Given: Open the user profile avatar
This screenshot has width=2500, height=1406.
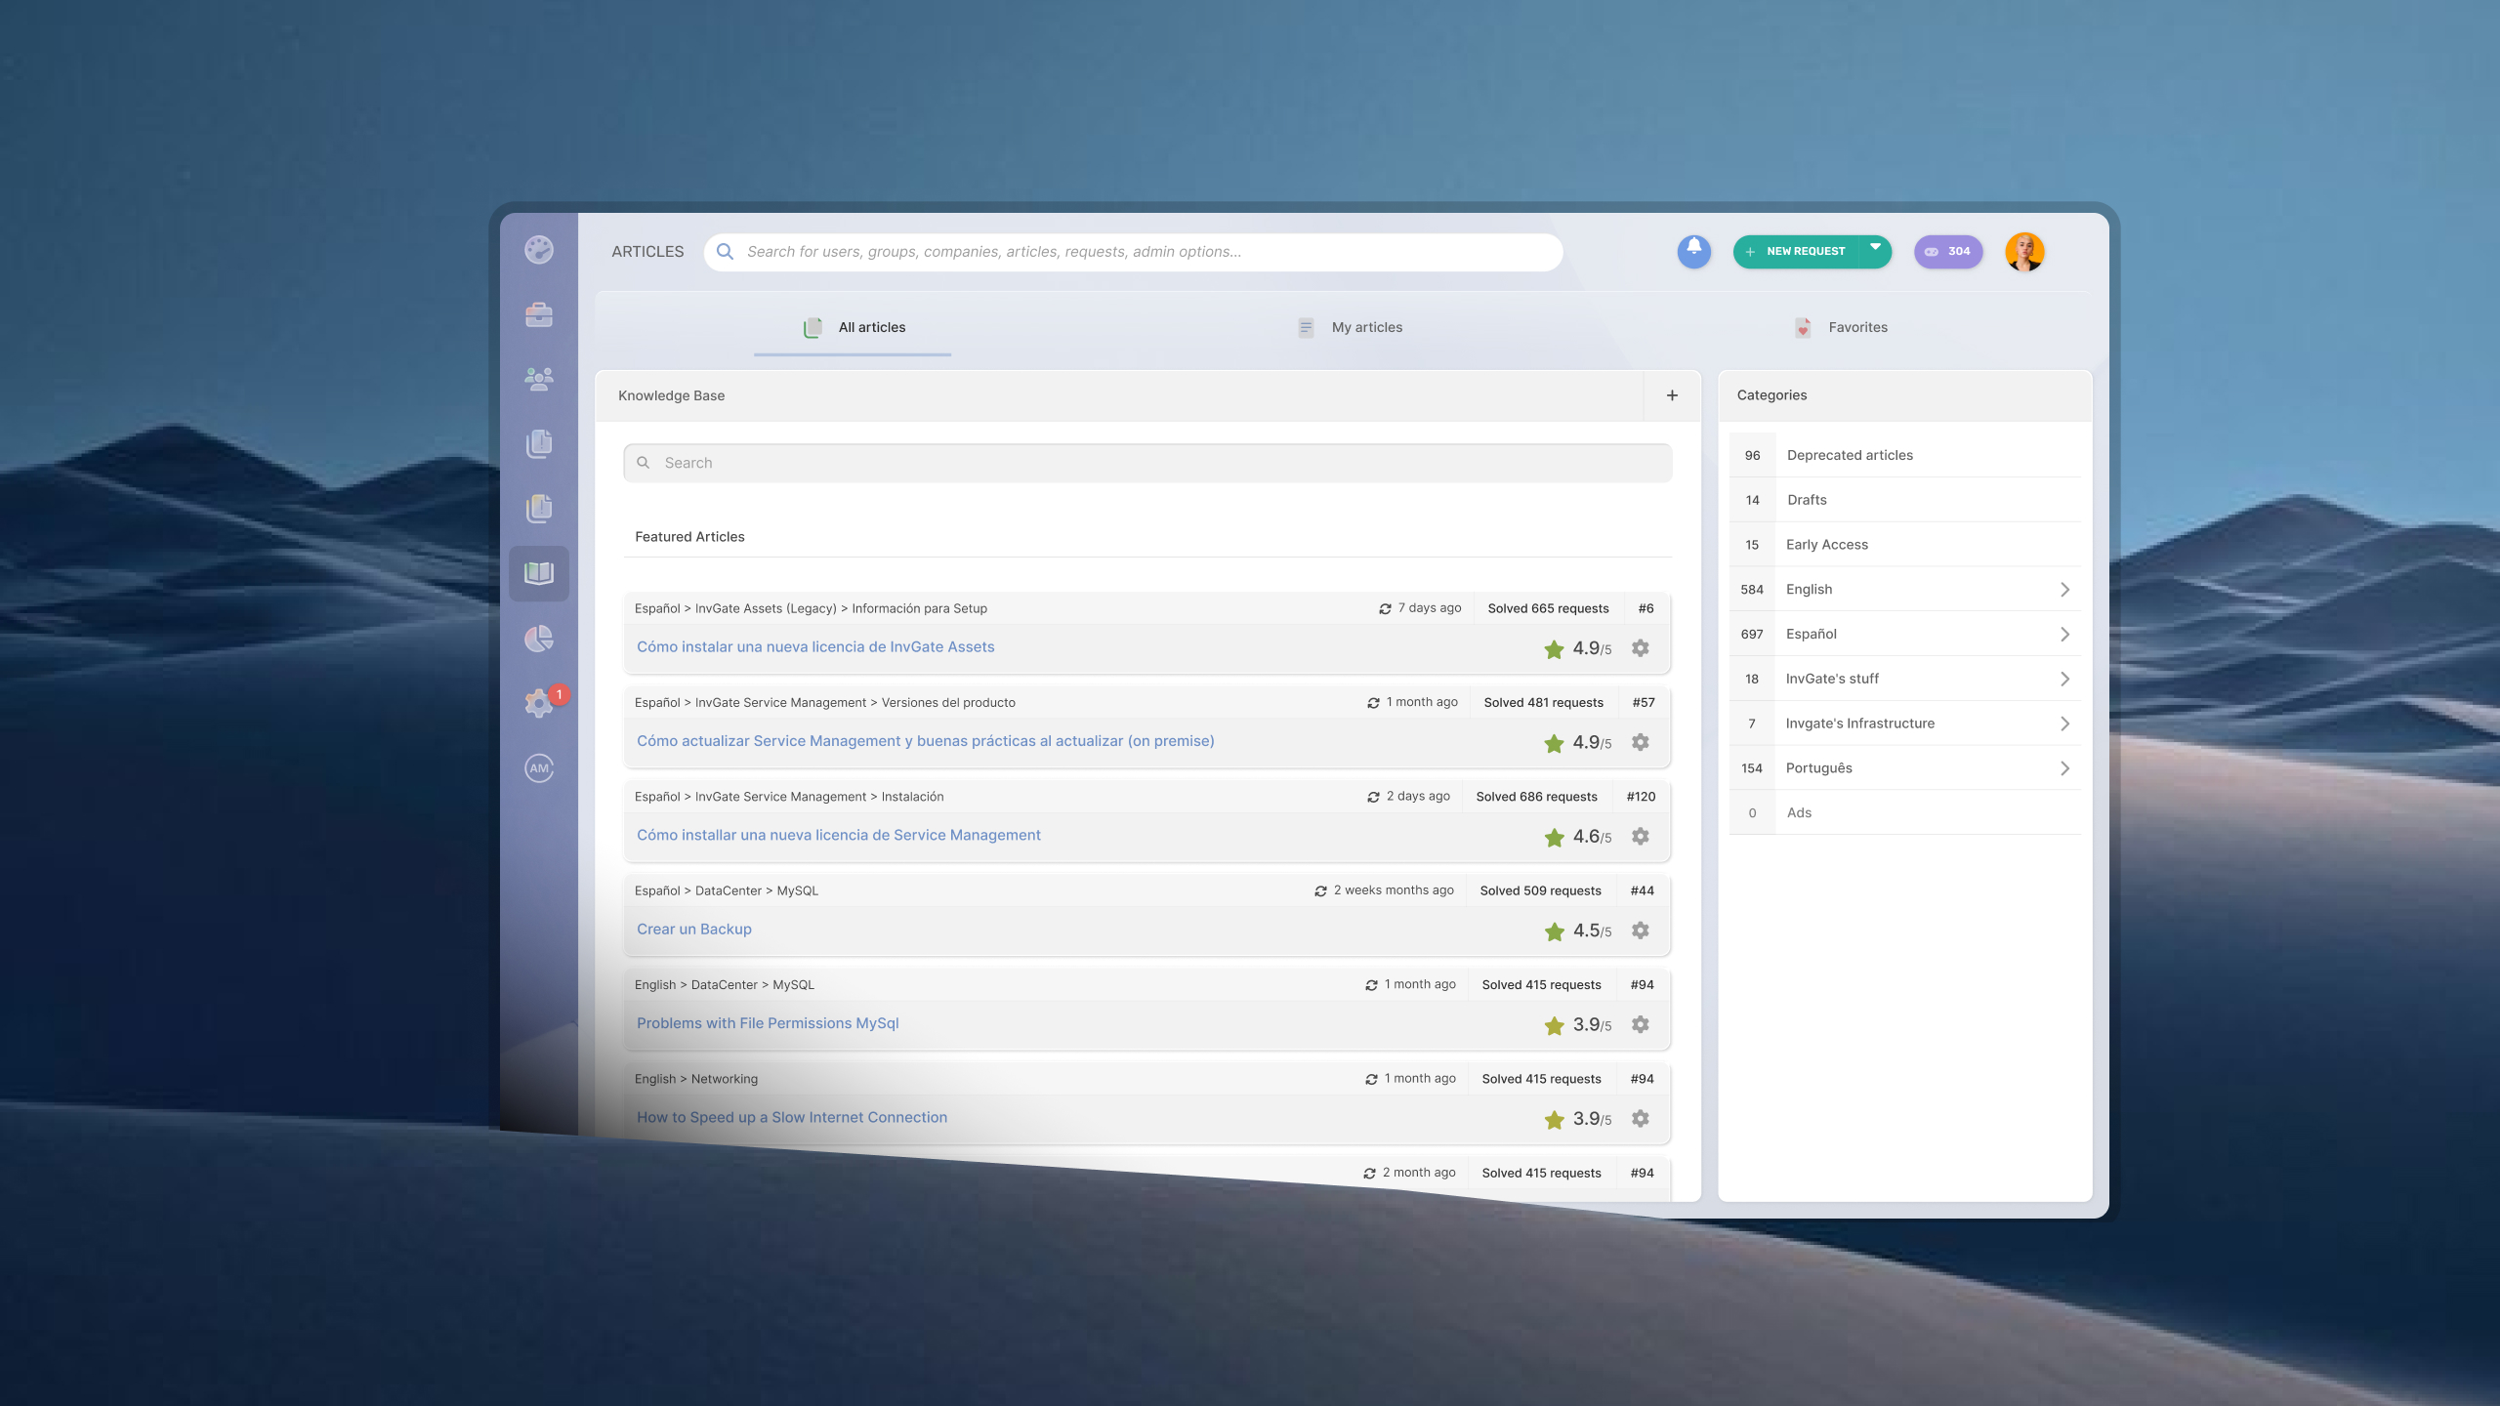Looking at the screenshot, I should coord(2024,252).
